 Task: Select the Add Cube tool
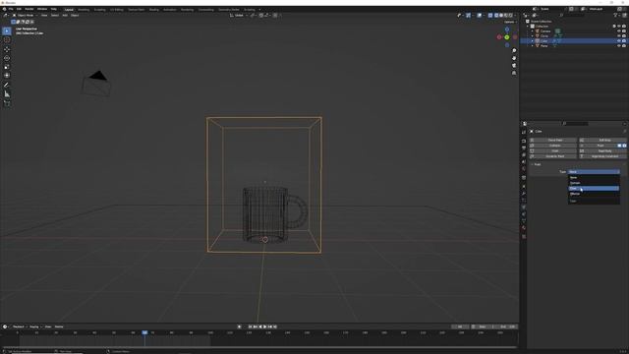tap(7, 103)
